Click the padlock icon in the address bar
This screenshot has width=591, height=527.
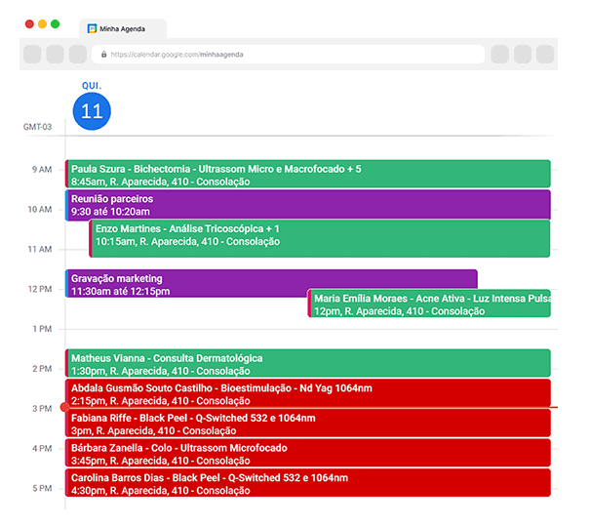point(102,55)
